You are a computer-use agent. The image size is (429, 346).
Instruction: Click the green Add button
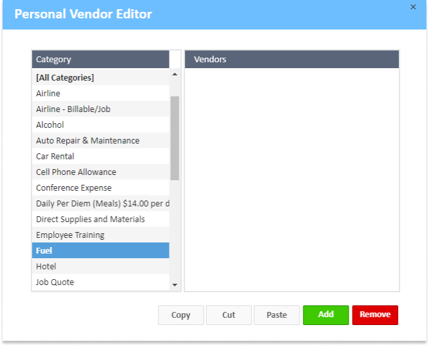pos(326,315)
